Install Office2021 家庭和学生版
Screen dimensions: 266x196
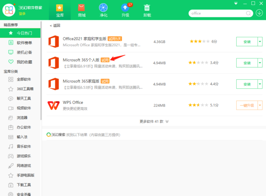click(247, 42)
